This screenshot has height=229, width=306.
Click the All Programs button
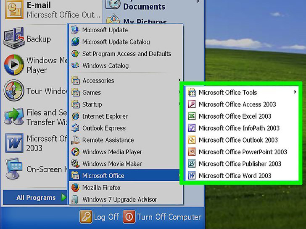pos(35,197)
